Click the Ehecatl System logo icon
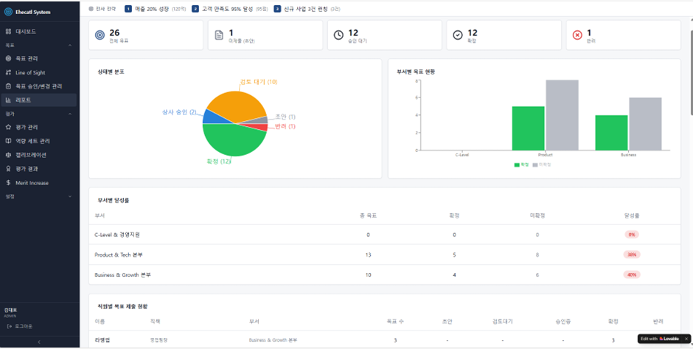Viewport: 693px width, 349px height. (8, 13)
